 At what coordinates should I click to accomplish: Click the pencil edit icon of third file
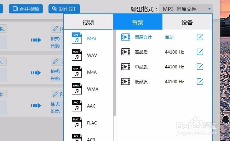(56, 94)
